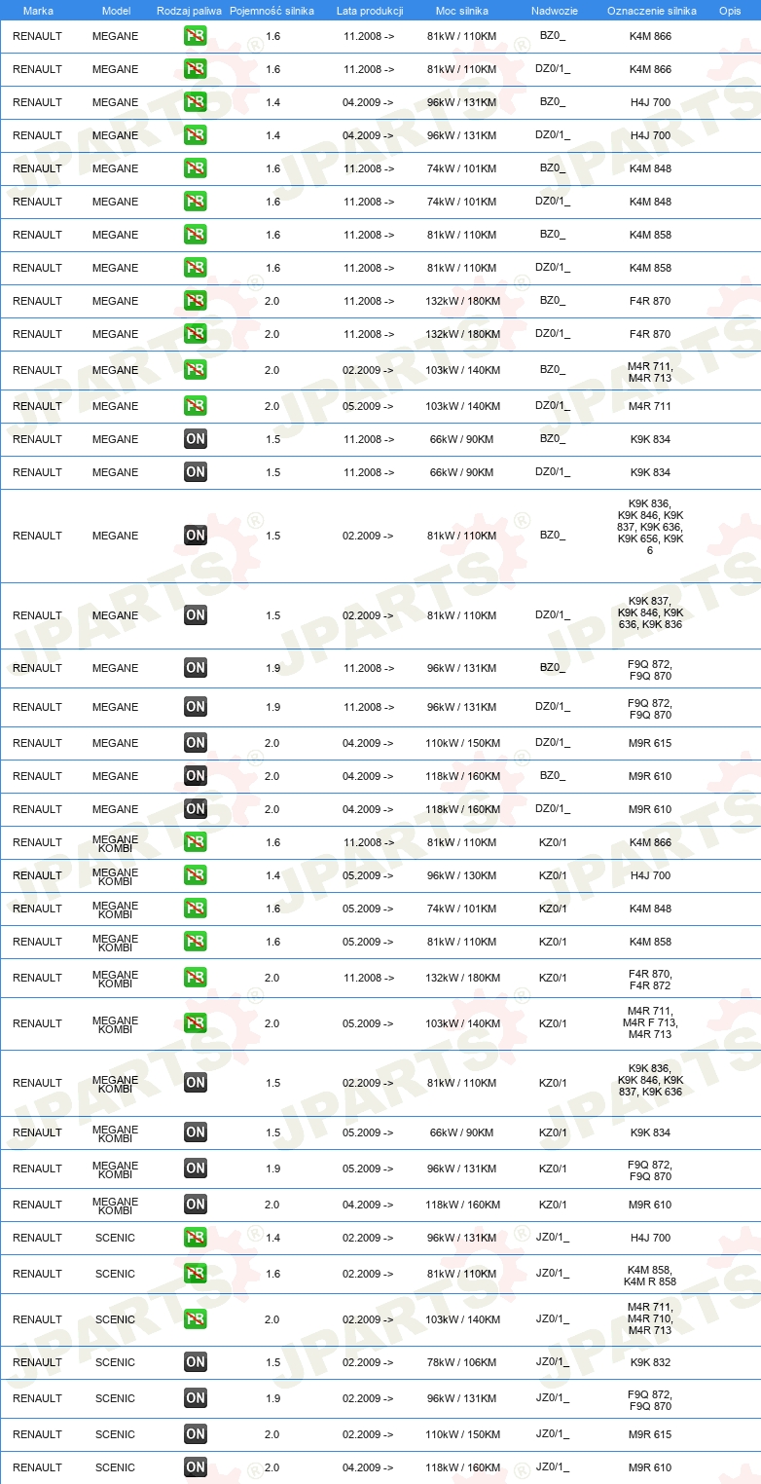761x1484 pixels.
Task: Click the ON diesel icon in the Scenic K9K 832 row
Action: (196, 1362)
